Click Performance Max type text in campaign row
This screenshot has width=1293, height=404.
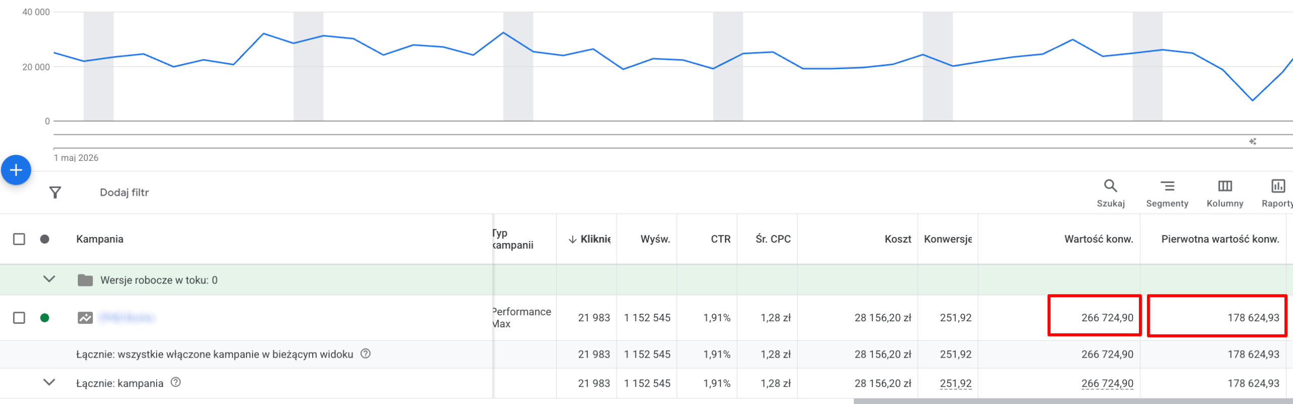[x=522, y=318]
